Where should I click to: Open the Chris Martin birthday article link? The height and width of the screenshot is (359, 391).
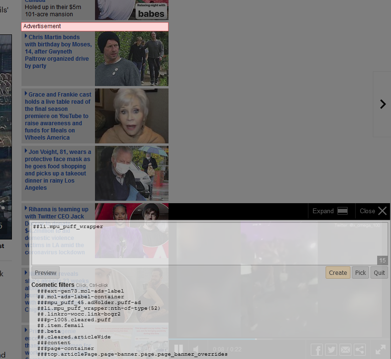tap(57, 51)
